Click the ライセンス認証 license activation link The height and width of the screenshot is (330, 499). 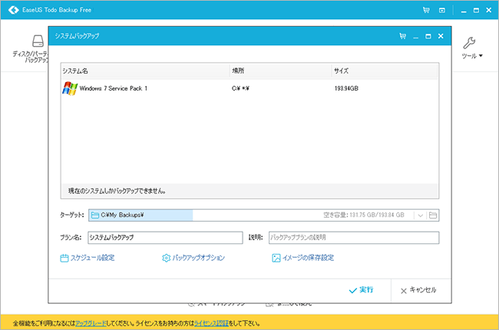211,323
